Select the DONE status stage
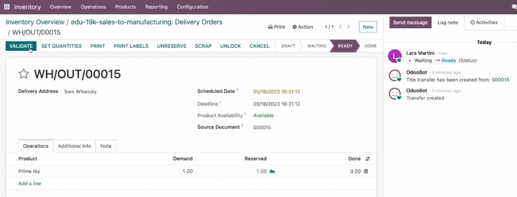Screen dimensions: 517x197 [371, 46]
